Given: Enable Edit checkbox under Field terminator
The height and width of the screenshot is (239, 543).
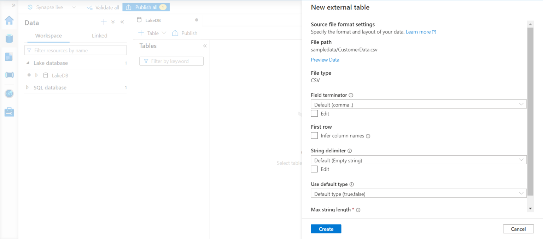Looking at the screenshot, I should 314,114.
